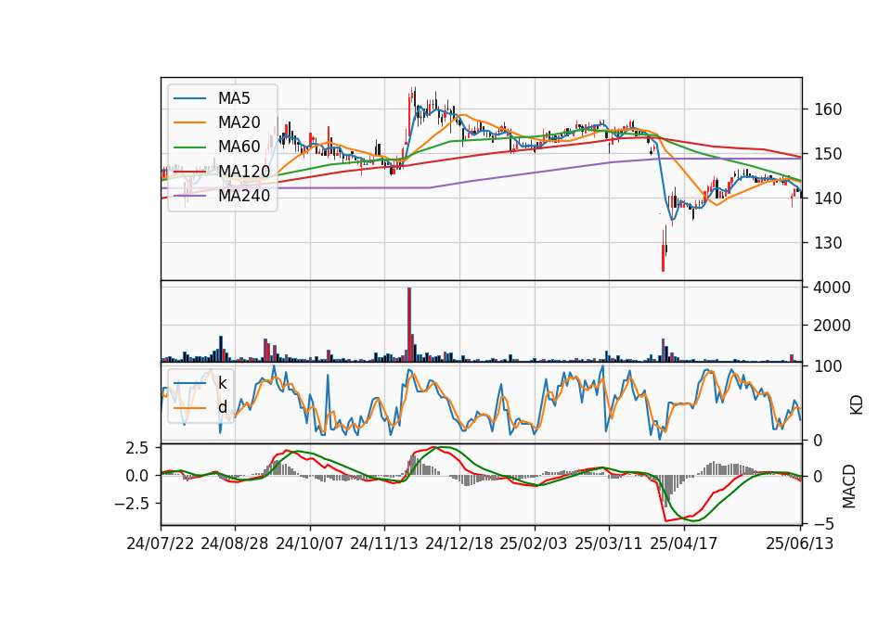Click the MA20 legend label
Viewport: 891px width, 640px height.
point(239,122)
